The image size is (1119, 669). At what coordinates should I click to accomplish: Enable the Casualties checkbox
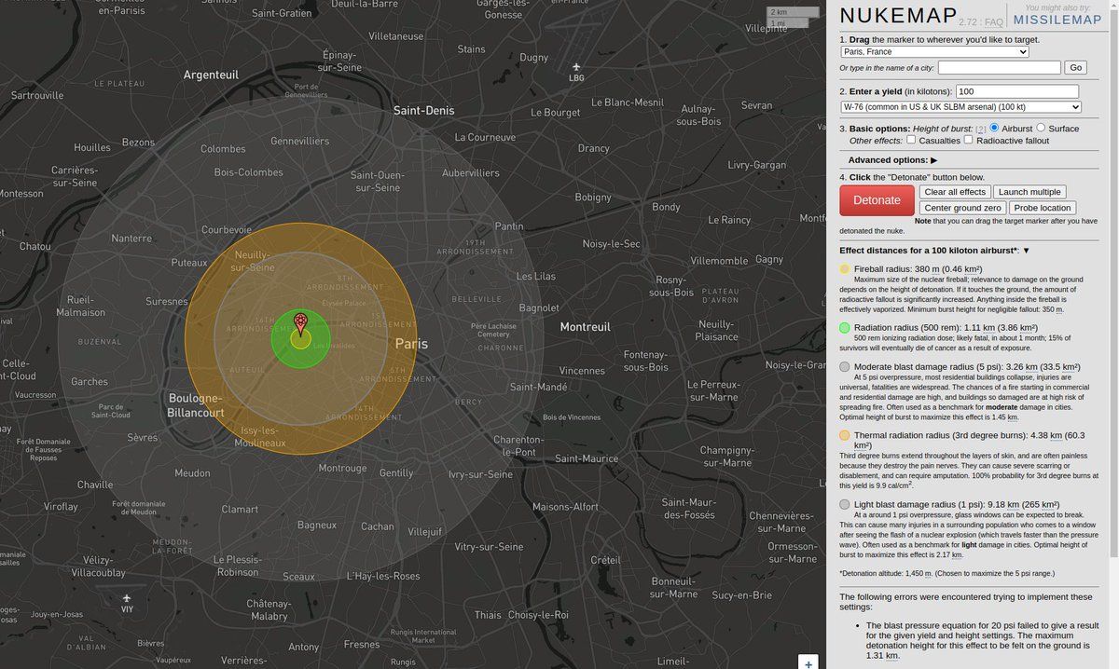[x=911, y=140]
